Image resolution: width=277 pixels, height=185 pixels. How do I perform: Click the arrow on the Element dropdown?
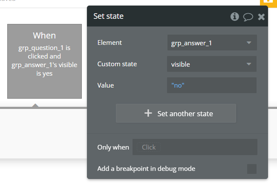pos(249,43)
